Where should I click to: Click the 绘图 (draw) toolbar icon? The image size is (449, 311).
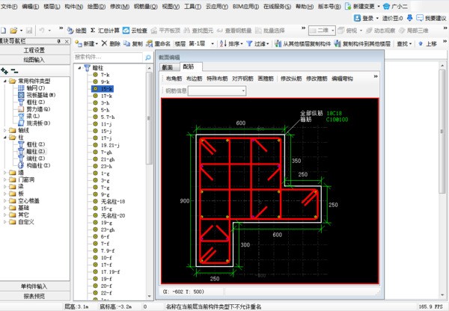(76, 31)
